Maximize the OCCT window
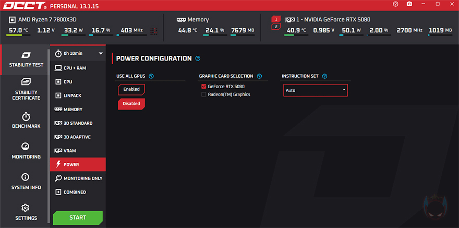459x228 pixels. pos(437,4)
